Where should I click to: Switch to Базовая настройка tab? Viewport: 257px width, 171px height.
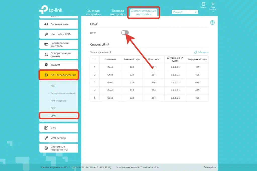click(x=118, y=13)
